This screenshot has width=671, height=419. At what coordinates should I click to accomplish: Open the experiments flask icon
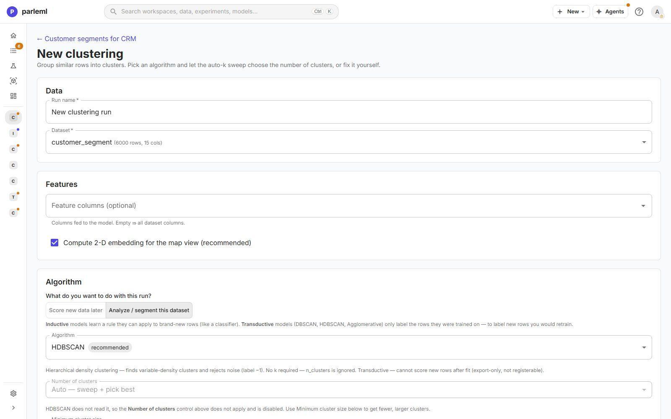coord(13,66)
